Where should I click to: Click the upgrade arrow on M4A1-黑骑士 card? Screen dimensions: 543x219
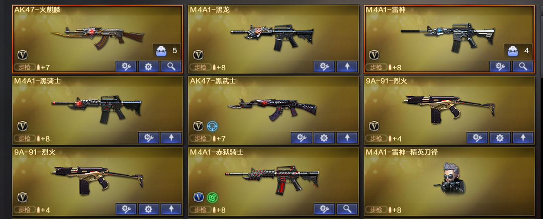pyautogui.click(x=171, y=138)
